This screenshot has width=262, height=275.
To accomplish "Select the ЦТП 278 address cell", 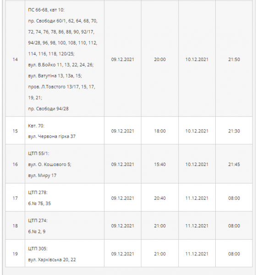I will click(65, 198).
